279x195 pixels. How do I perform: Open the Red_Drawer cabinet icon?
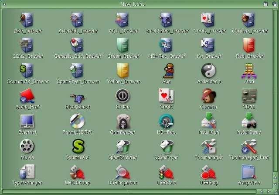click(x=249, y=45)
